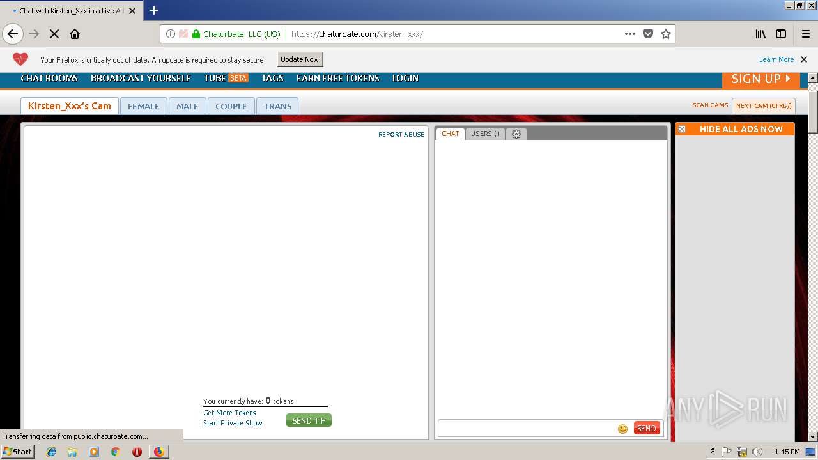The height and width of the screenshot is (460, 818).
Task: Click the green padlock security icon
Action: (x=196, y=34)
